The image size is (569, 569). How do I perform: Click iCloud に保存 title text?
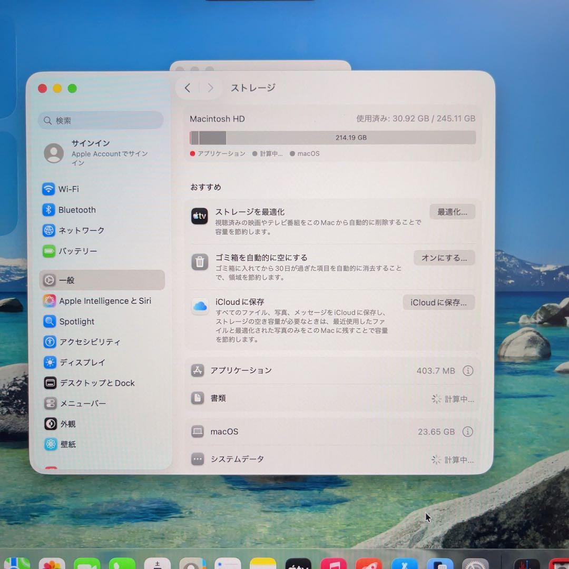point(240,302)
